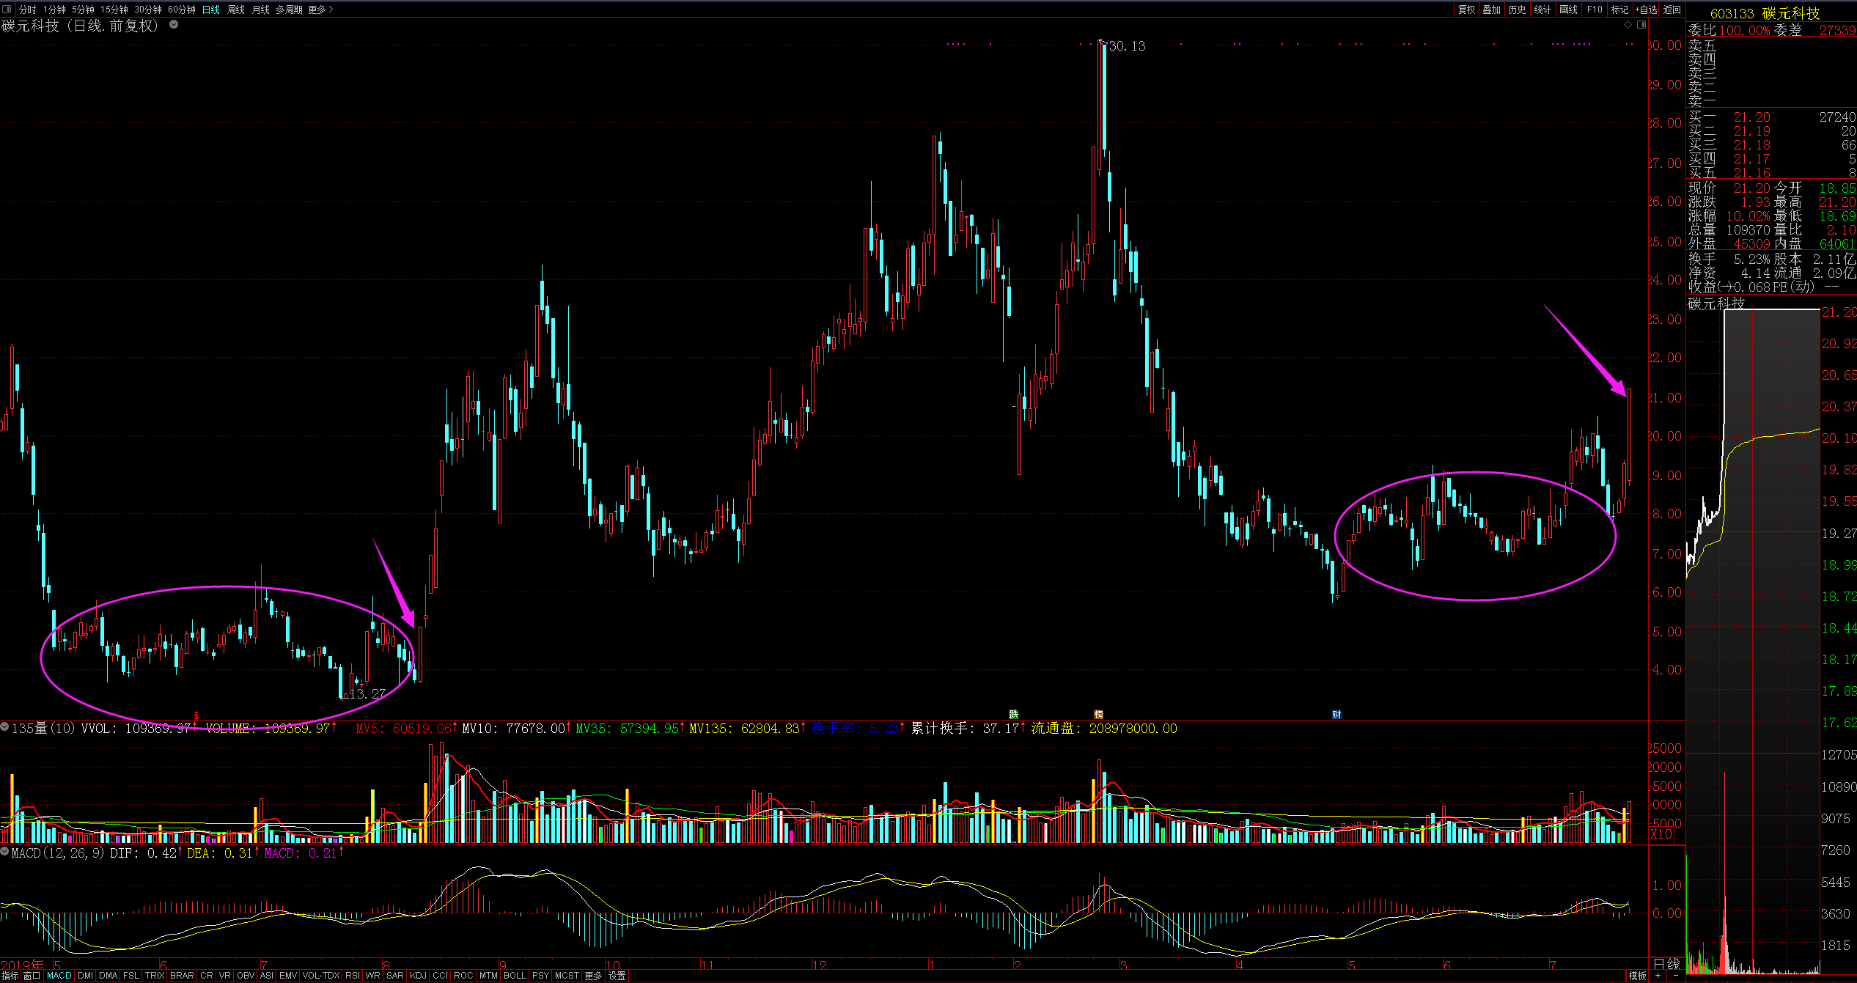Open F10 company information
The image size is (1857, 983).
coord(1595,10)
